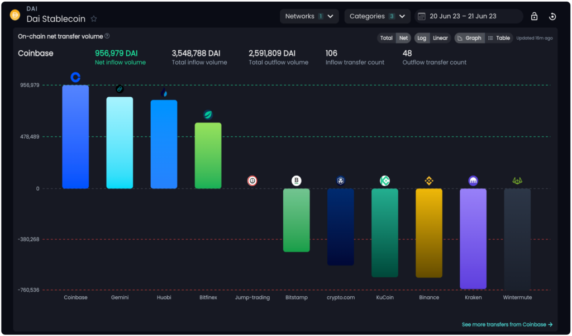Click the Kraken purple bar

click(473, 239)
